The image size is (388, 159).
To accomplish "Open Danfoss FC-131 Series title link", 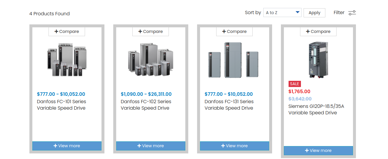I will pyautogui.click(x=229, y=105).
